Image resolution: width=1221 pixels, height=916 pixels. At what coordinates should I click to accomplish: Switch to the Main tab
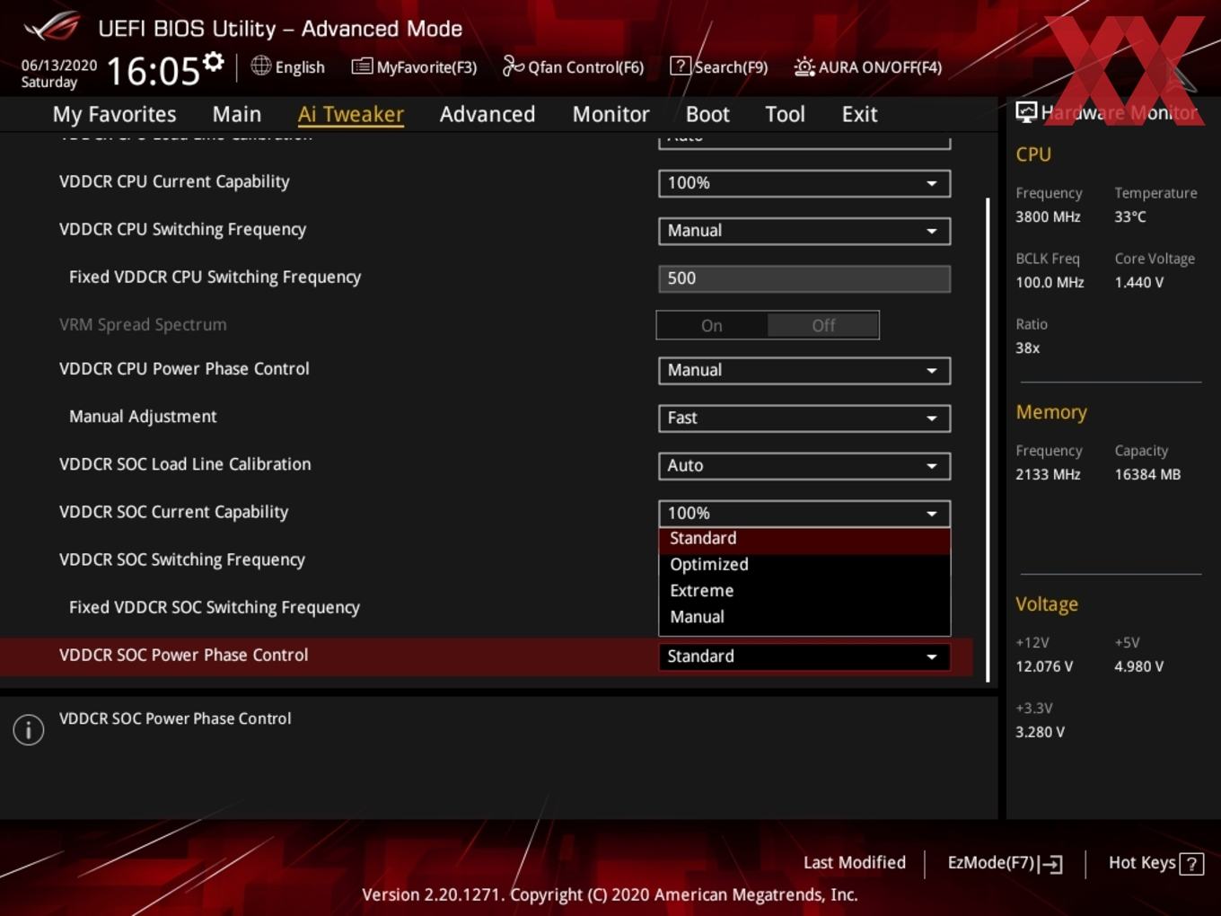tap(237, 114)
